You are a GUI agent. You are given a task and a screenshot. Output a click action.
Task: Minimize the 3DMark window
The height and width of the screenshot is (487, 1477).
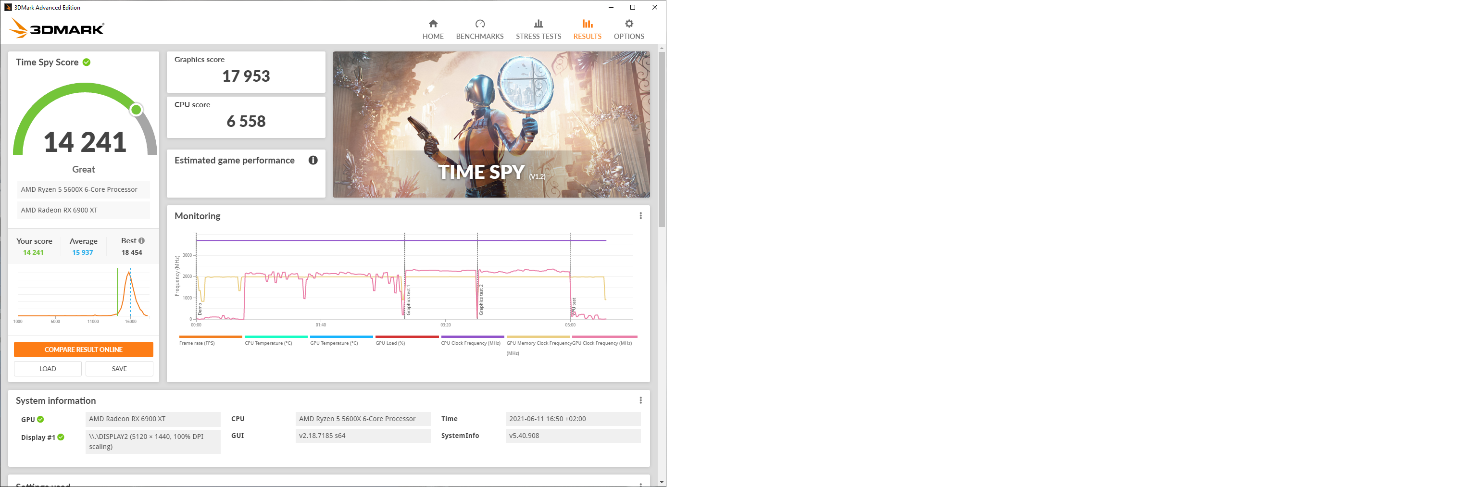tap(611, 8)
